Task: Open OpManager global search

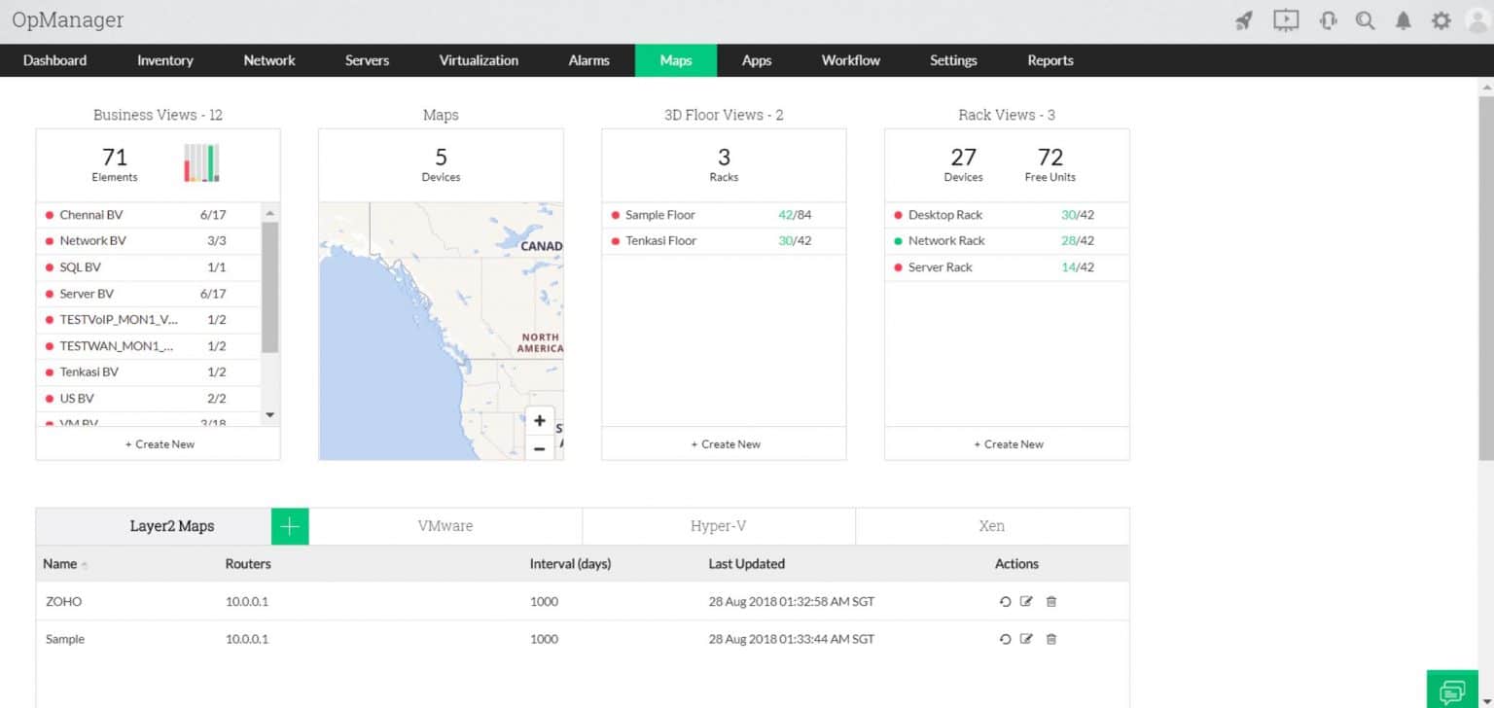Action: pyautogui.click(x=1365, y=19)
